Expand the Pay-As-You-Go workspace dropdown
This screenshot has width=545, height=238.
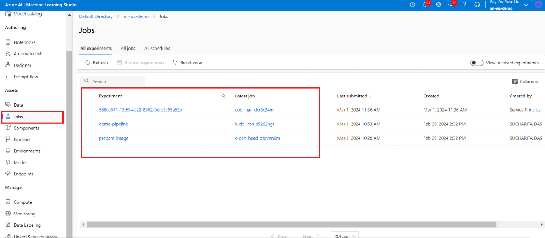pyautogui.click(x=526, y=5)
